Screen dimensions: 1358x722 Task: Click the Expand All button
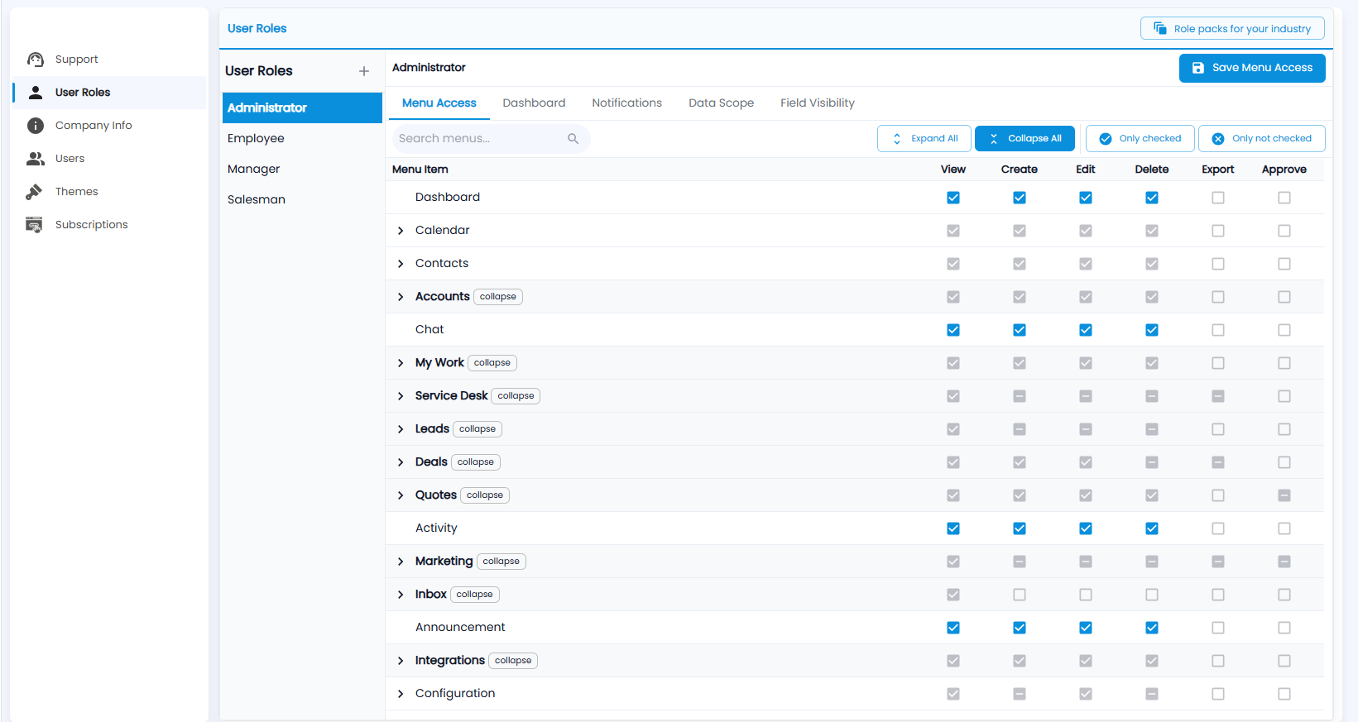pos(924,139)
